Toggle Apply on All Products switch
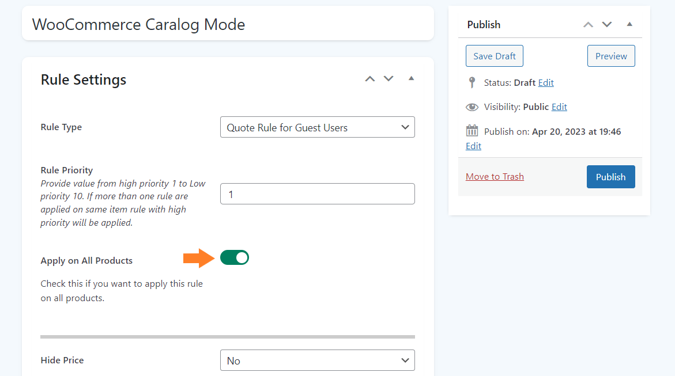Image resolution: width=675 pixels, height=376 pixels. 235,258
